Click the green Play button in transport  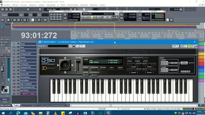tap(92, 17)
